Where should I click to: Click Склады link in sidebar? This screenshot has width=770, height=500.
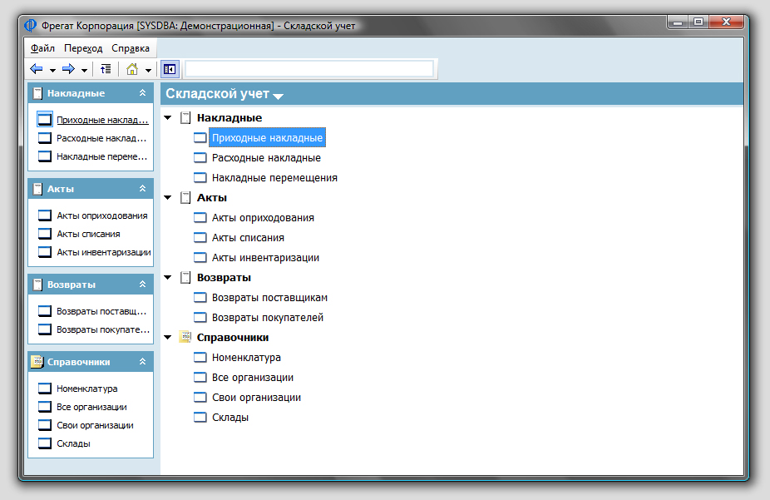click(74, 443)
